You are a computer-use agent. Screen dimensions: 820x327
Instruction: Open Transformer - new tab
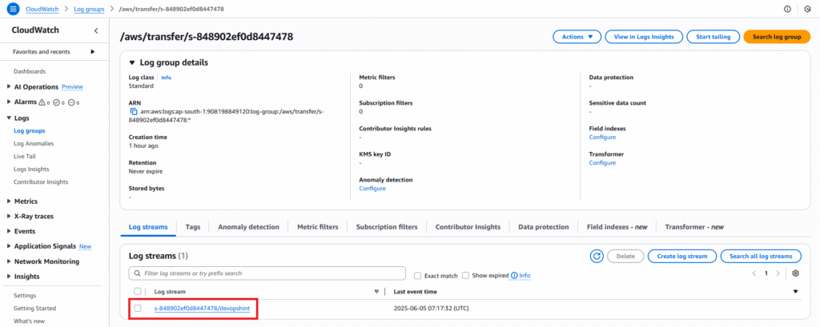tap(694, 227)
